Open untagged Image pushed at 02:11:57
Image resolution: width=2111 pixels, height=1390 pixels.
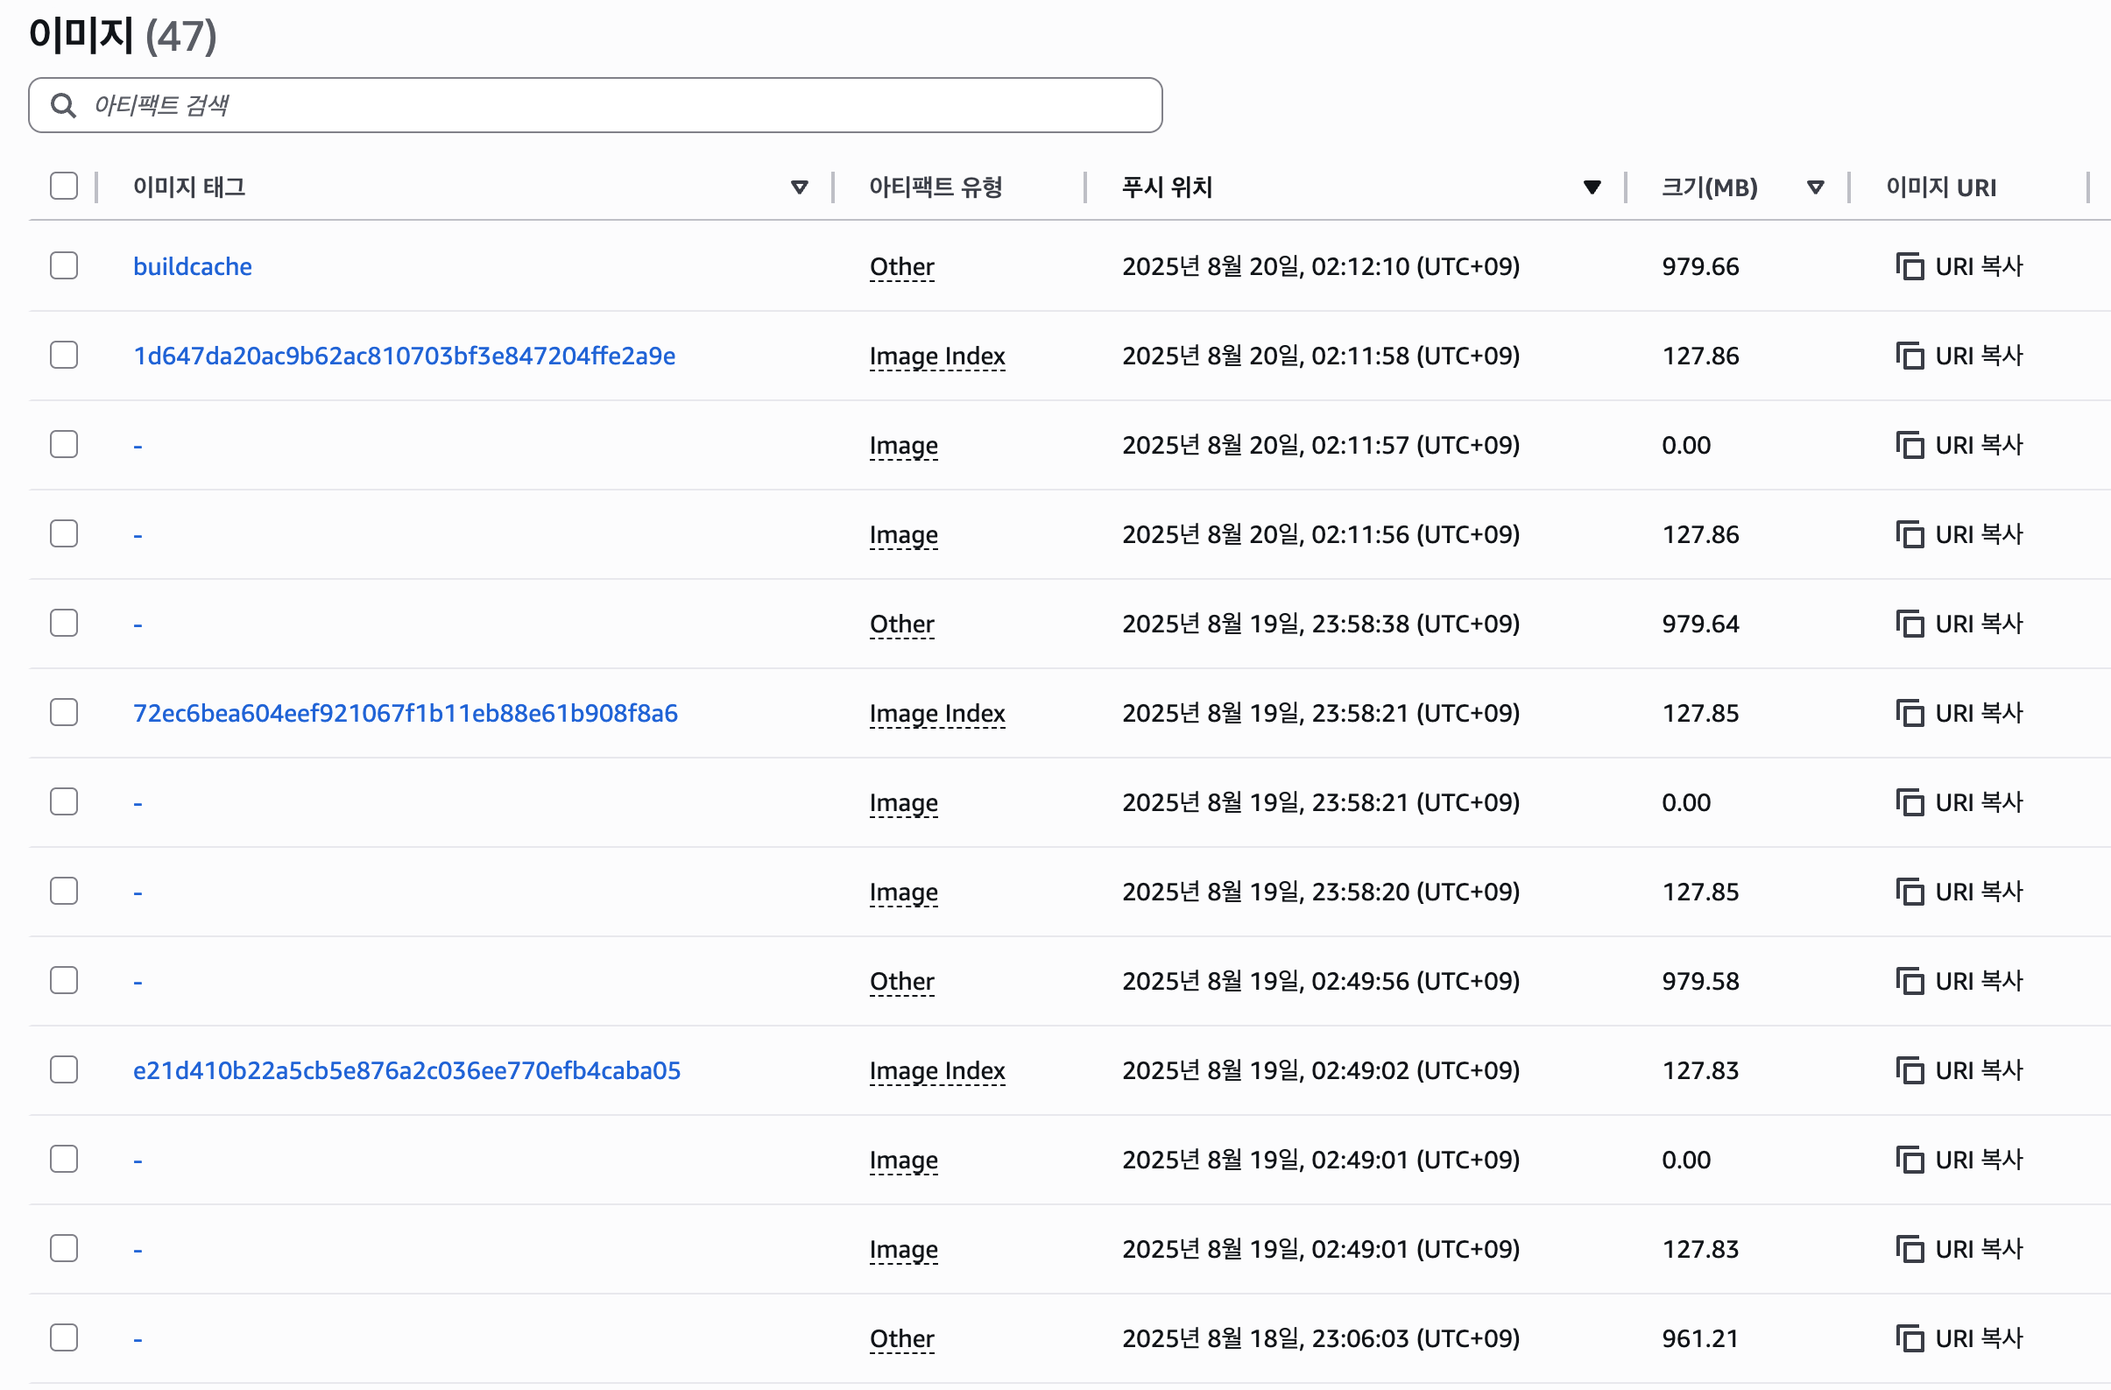coord(138,446)
